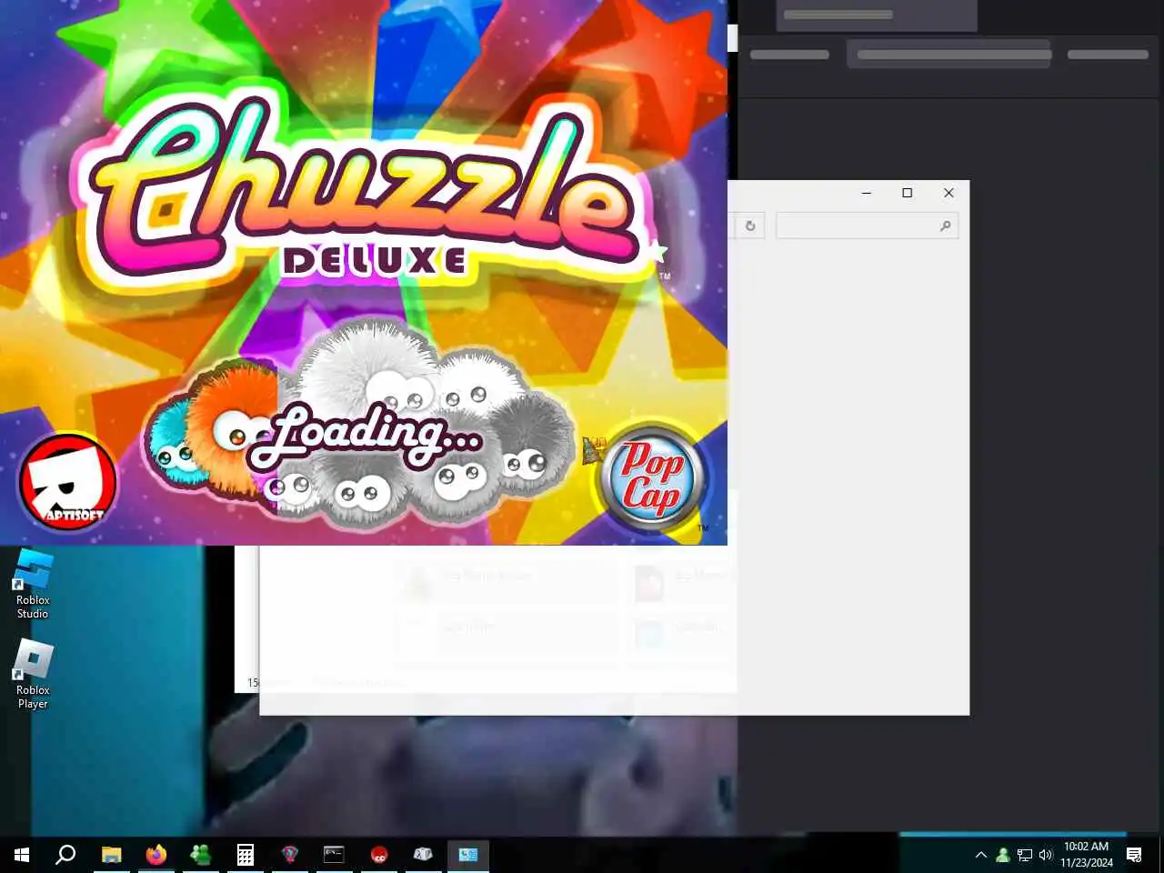This screenshot has width=1164, height=873.
Task: Launch Firefox from the taskbar
Action: (x=156, y=855)
